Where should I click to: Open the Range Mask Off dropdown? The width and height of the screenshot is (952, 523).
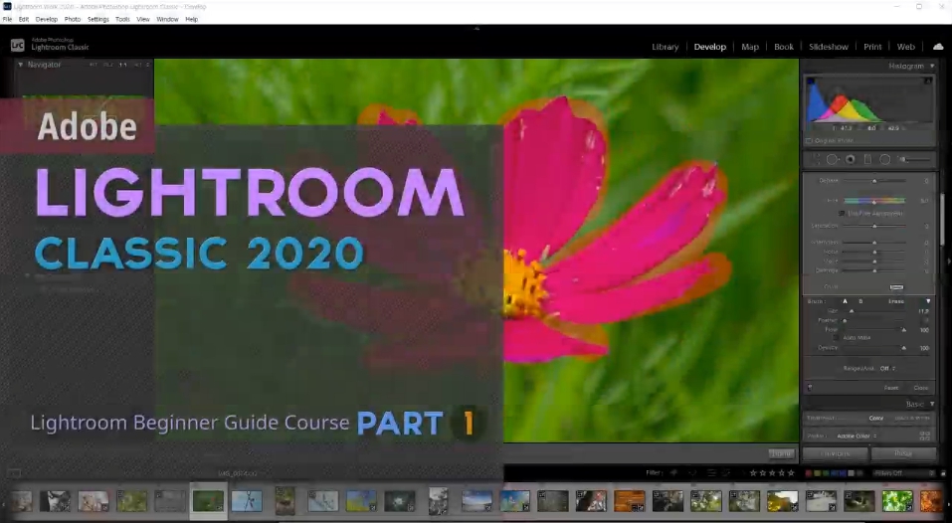[887, 368]
